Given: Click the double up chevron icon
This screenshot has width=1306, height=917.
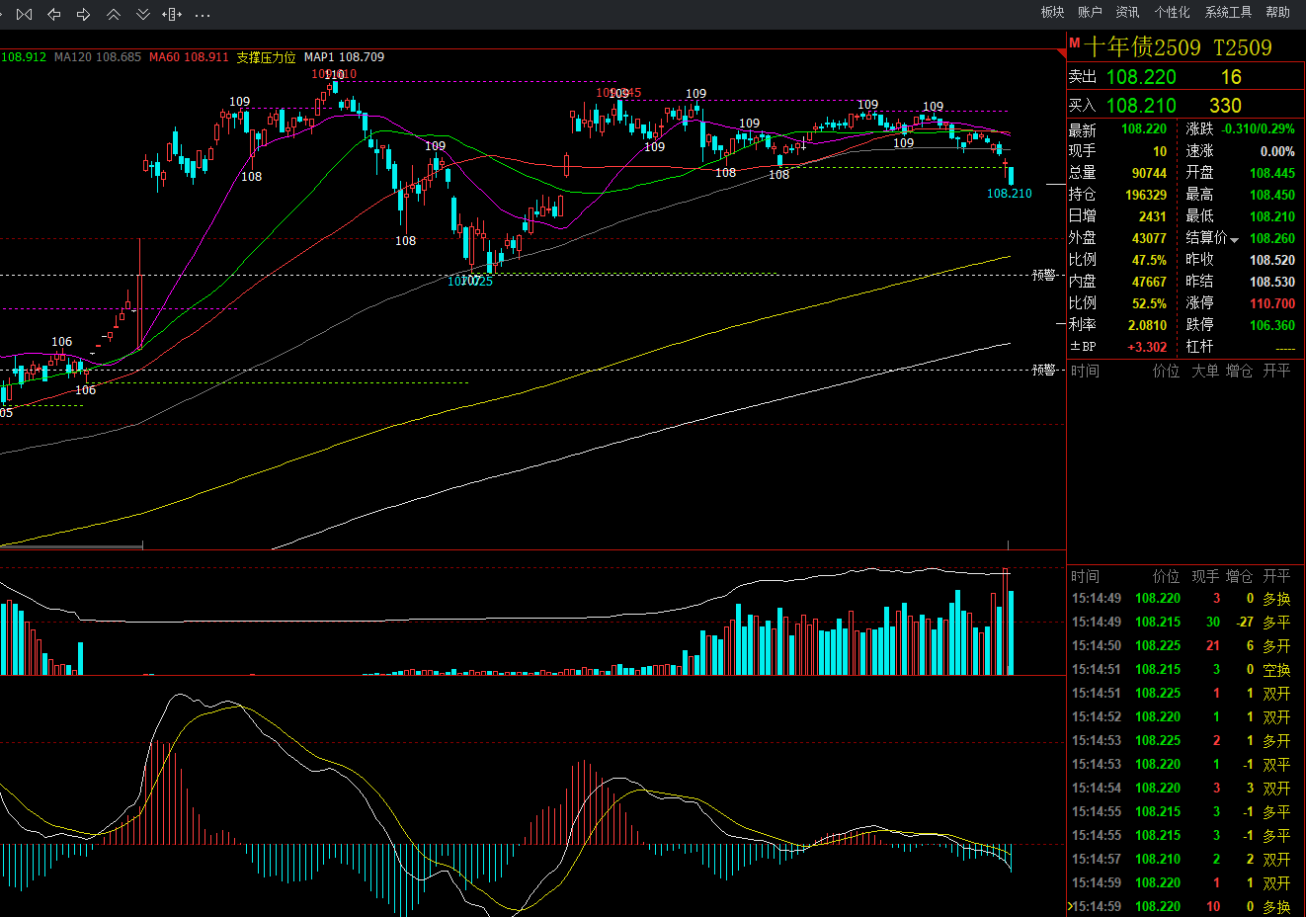Looking at the screenshot, I should pyautogui.click(x=114, y=14).
